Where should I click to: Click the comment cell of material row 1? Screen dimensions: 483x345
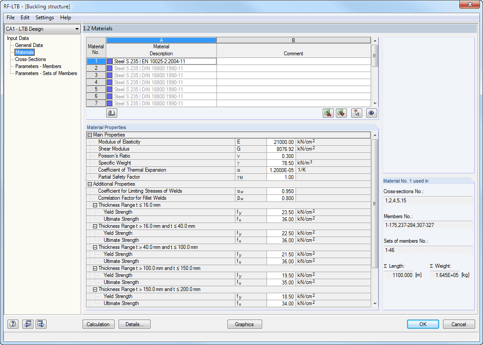(x=294, y=61)
